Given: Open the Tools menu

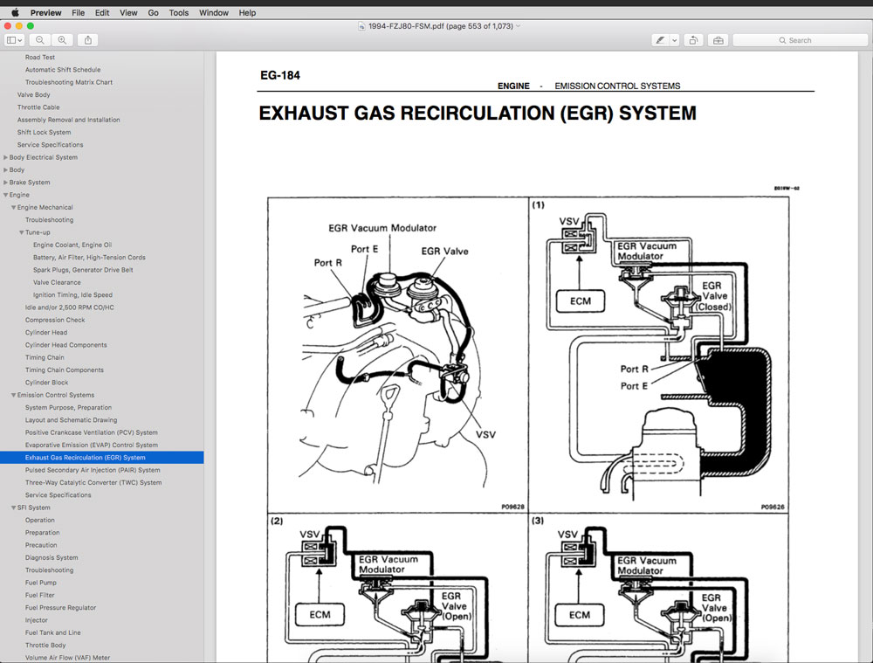Looking at the screenshot, I should click(x=178, y=13).
